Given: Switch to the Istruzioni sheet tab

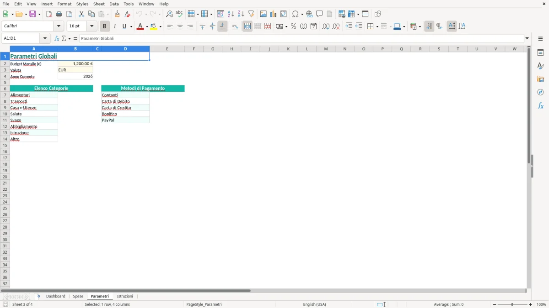Looking at the screenshot, I should [125, 297].
